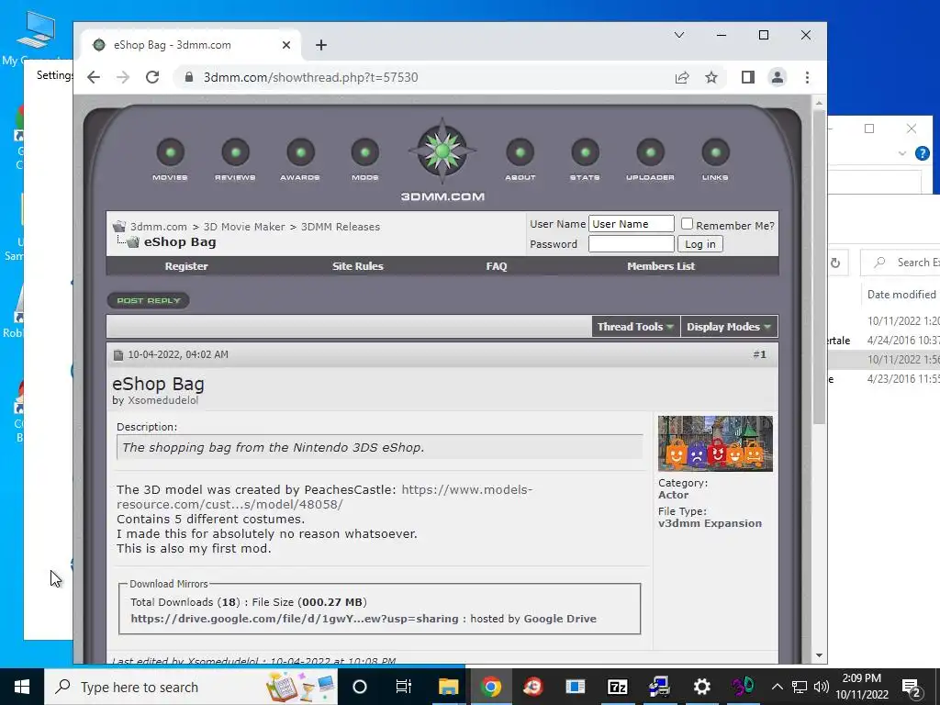940x705 pixels.
Task: Click the 3D app icon on the taskbar
Action: click(744, 687)
